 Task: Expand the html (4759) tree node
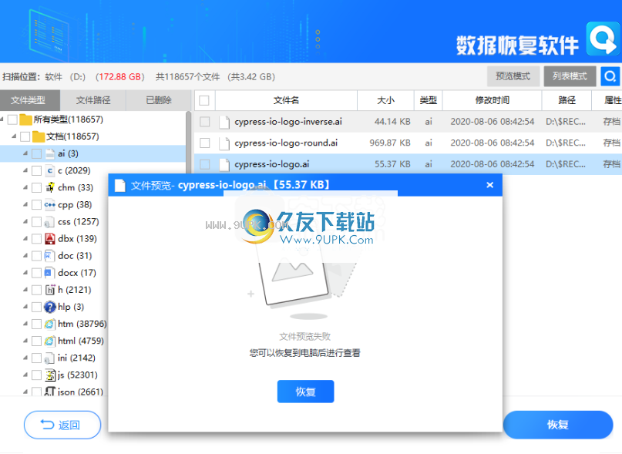point(25,341)
